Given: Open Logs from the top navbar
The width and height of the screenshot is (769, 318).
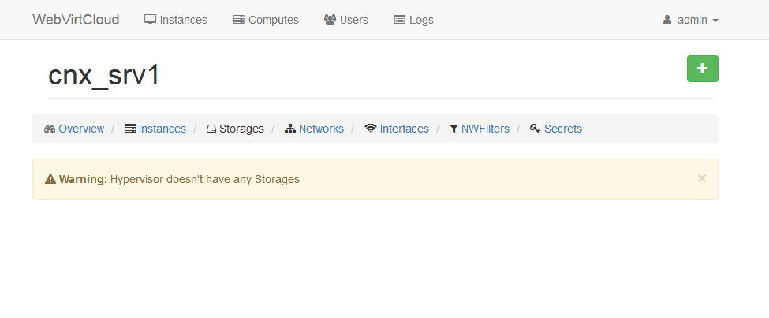Looking at the screenshot, I should [421, 20].
